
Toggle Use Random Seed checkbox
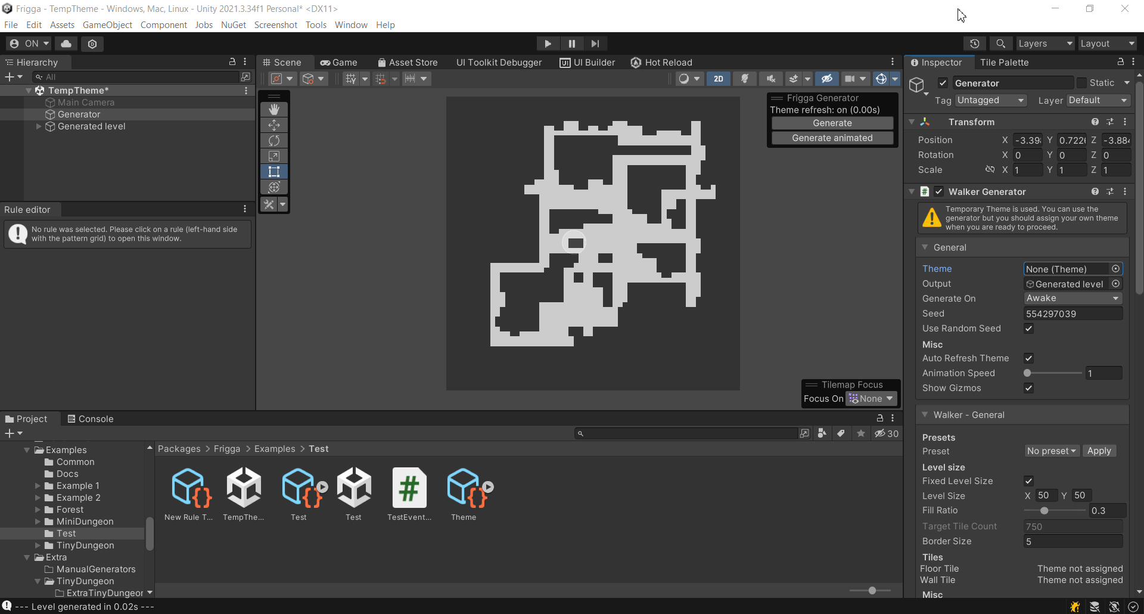[1028, 328]
